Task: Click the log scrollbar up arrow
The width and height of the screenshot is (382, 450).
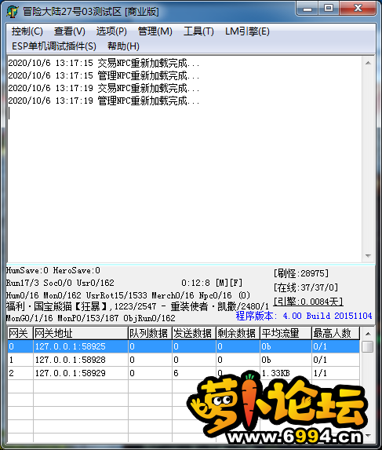Action: tap(368, 63)
